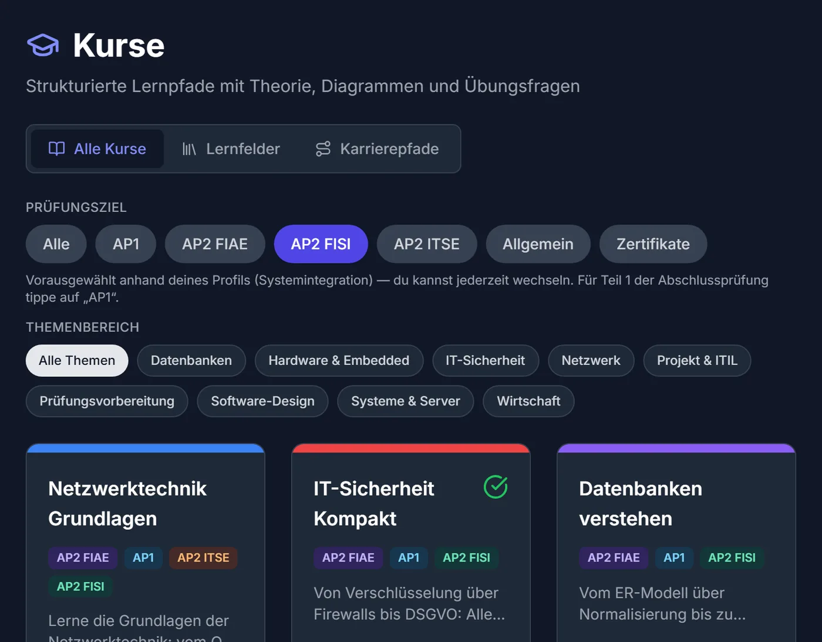This screenshot has width=822, height=642.
Task: Choose the Prüfungsvorbereitung topic chip
Action: (107, 401)
